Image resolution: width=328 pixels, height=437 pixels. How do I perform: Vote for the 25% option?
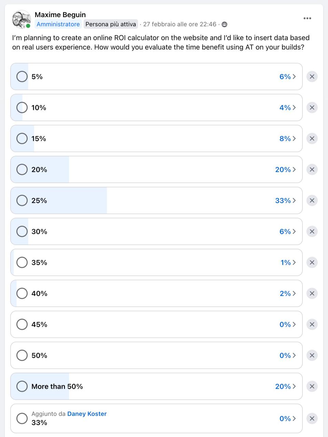pyautogui.click(x=22, y=201)
